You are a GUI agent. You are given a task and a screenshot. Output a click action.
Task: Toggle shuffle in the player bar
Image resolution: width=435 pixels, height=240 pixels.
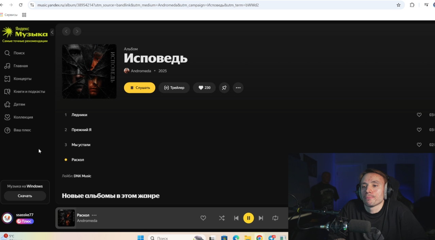tap(222, 218)
